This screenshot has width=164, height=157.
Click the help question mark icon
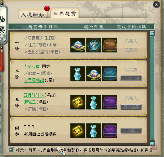coord(11,150)
